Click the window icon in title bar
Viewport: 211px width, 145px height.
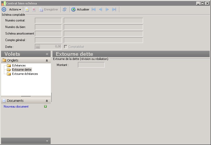(4, 3)
